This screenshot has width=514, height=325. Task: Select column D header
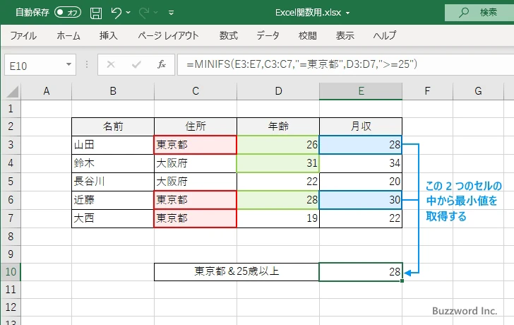tap(278, 91)
